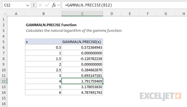The image size is (187, 107).
Task: Select cell C9 showing 0.000000000
Action: pos(82,64)
